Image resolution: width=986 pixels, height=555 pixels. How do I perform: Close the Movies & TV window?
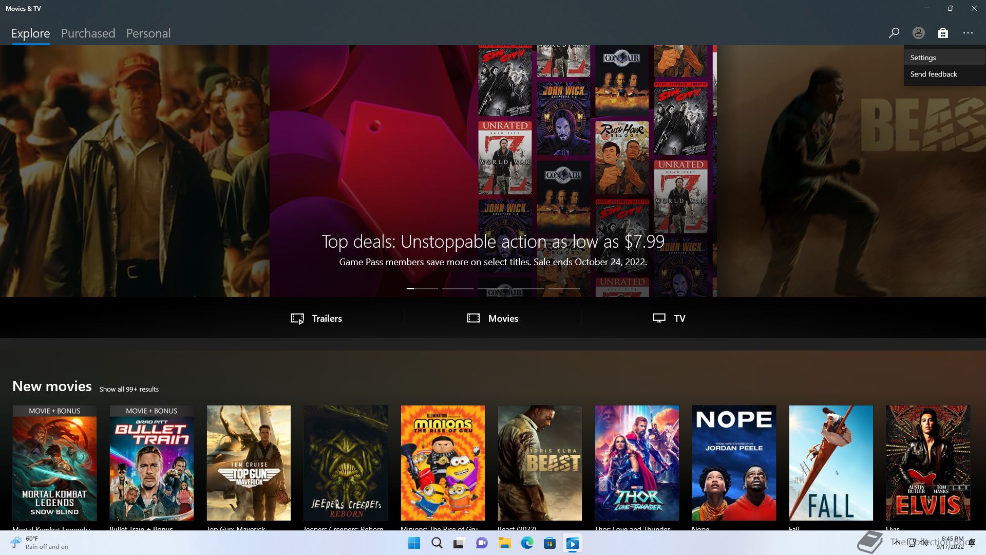coord(974,8)
